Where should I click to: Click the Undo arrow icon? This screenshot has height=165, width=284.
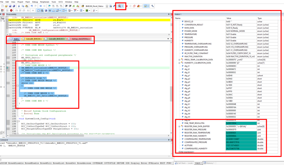click(32, 6)
